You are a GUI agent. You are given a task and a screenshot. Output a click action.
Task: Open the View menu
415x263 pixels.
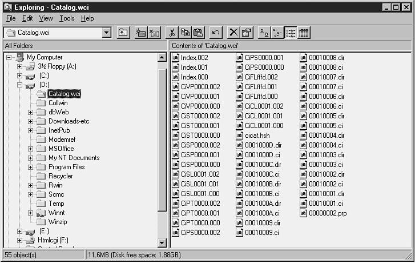46,18
